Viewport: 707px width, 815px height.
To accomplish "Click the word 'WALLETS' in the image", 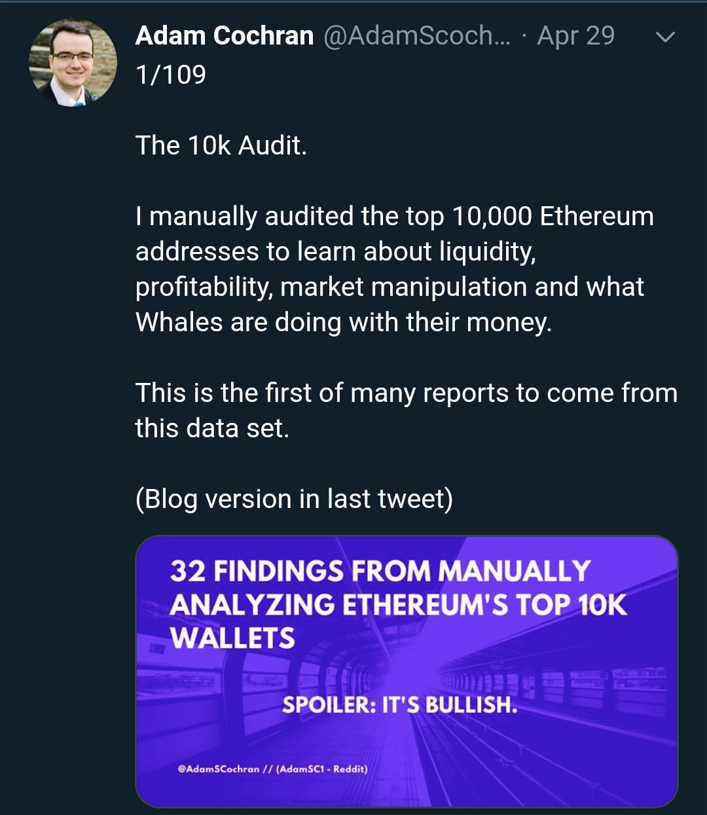I will tap(233, 638).
